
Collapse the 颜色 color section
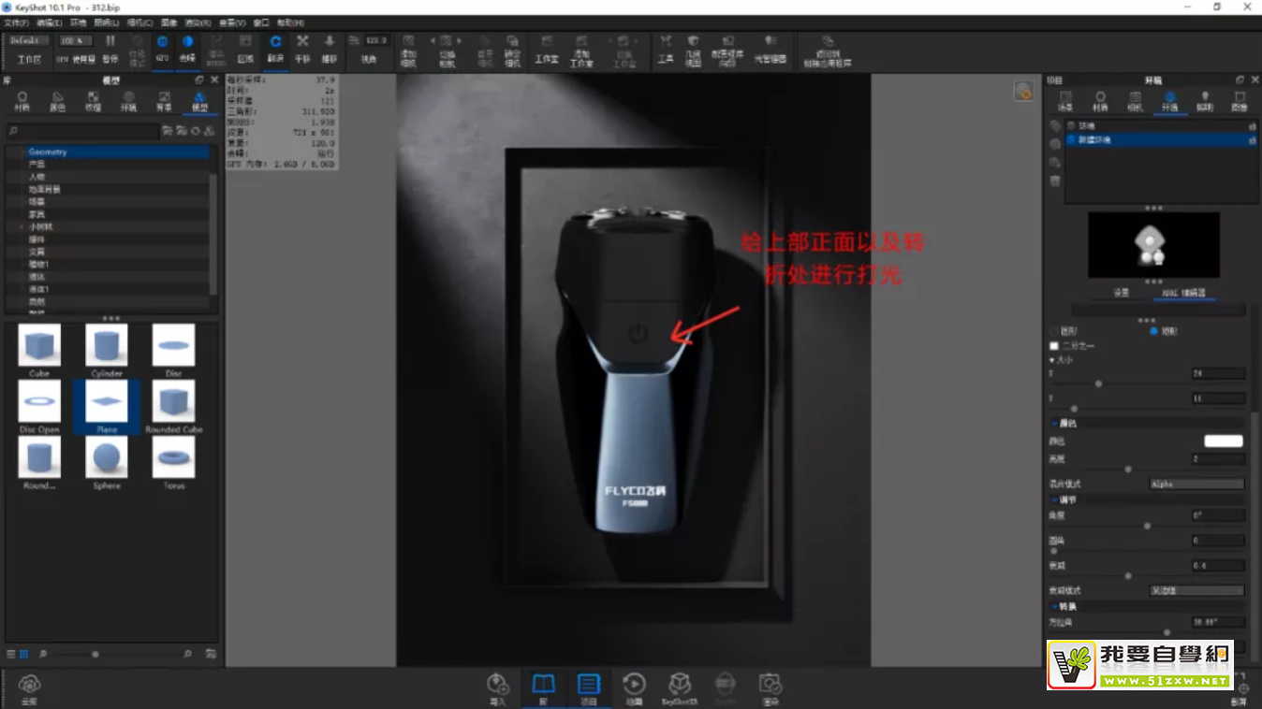(x=1054, y=424)
